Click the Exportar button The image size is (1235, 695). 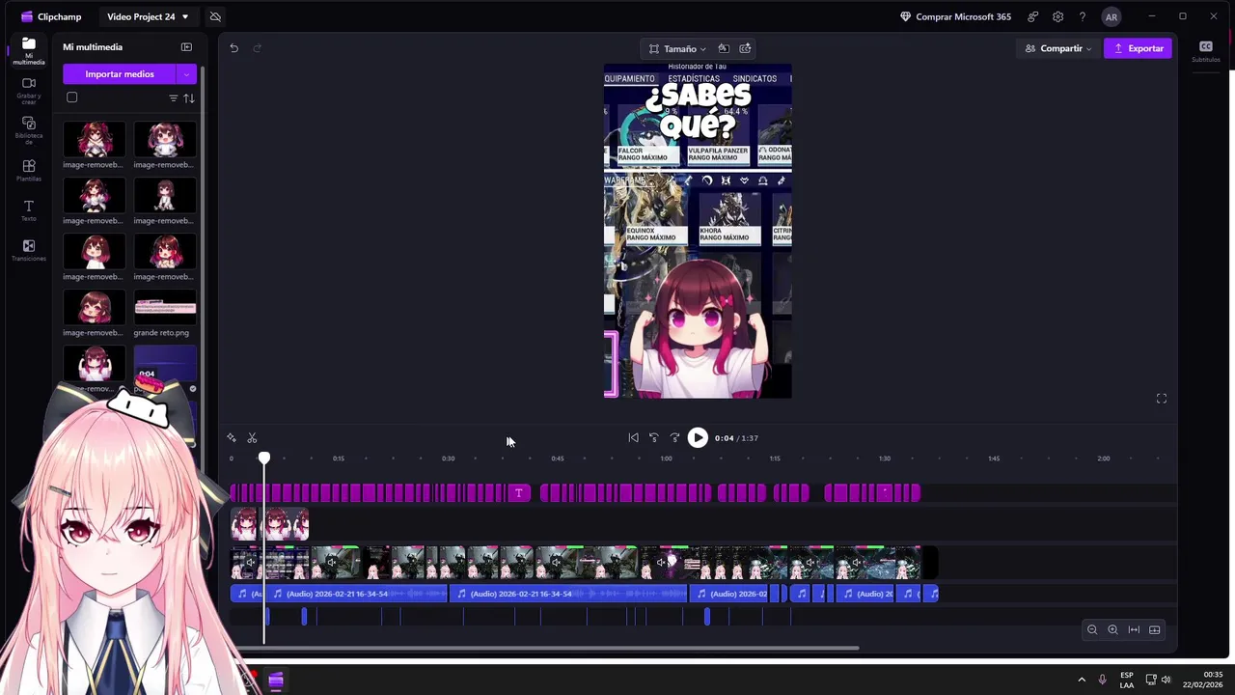[1139, 48]
